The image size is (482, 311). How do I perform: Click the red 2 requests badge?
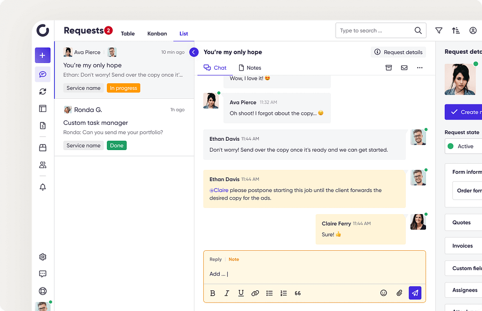[108, 30]
